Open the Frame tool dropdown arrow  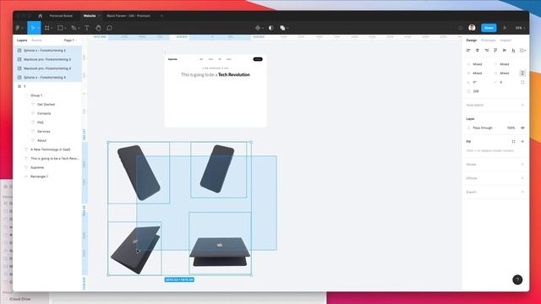(52, 28)
